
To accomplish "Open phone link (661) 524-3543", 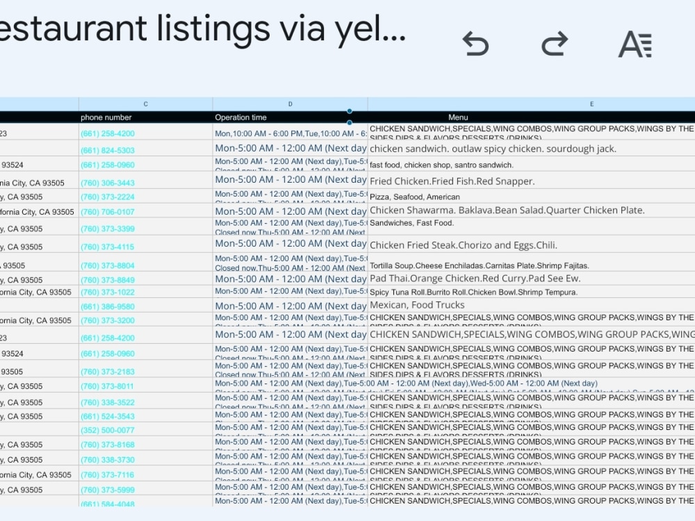I will (108, 416).
